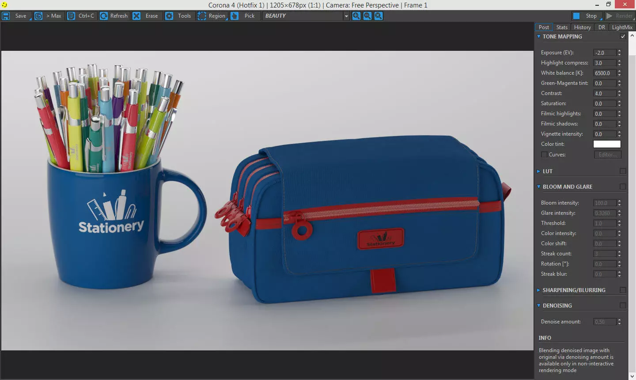Open the Tools menu button
Image resolution: width=636 pixels, height=380 pixels.
[x=179, y=16]
